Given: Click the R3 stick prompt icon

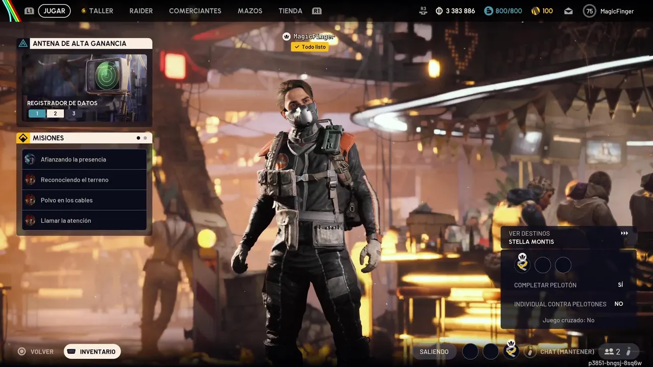Looking at the screenshot, I should [423, 11].
